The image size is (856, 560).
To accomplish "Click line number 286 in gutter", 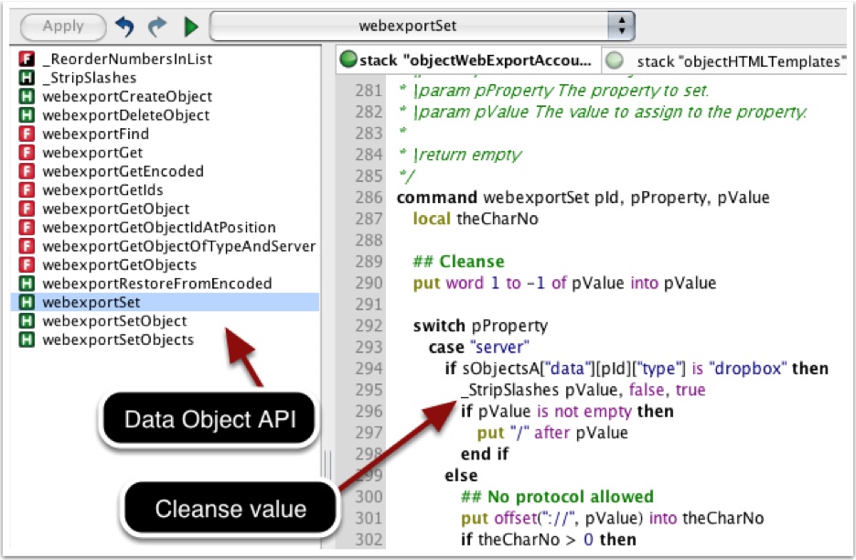I will coord(369,198).
